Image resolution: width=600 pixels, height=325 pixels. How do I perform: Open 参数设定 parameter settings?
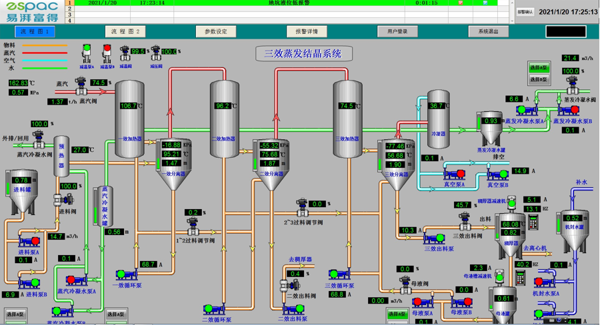216,31
